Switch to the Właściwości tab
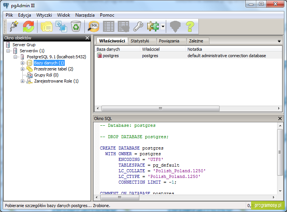Image resolution: width=287 pixels, height=212 pixels. [x=112, y=41]
